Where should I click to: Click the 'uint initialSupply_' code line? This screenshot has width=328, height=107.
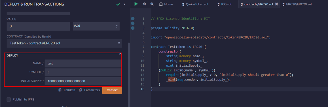(x=184, y=65)
